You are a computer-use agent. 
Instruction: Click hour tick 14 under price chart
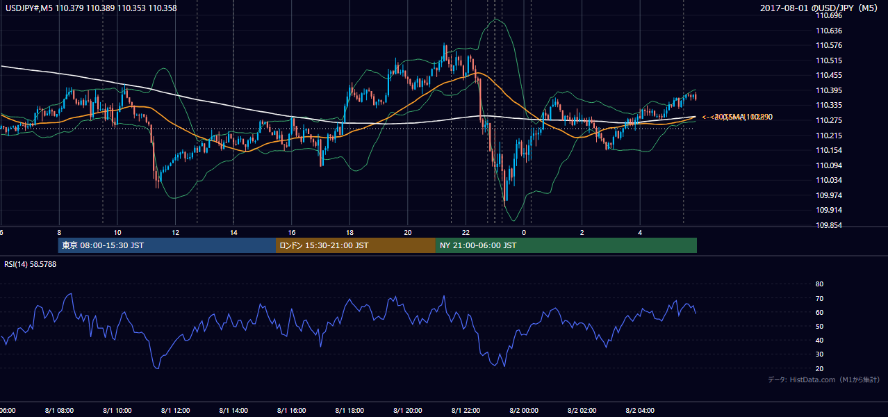(233, 233)
